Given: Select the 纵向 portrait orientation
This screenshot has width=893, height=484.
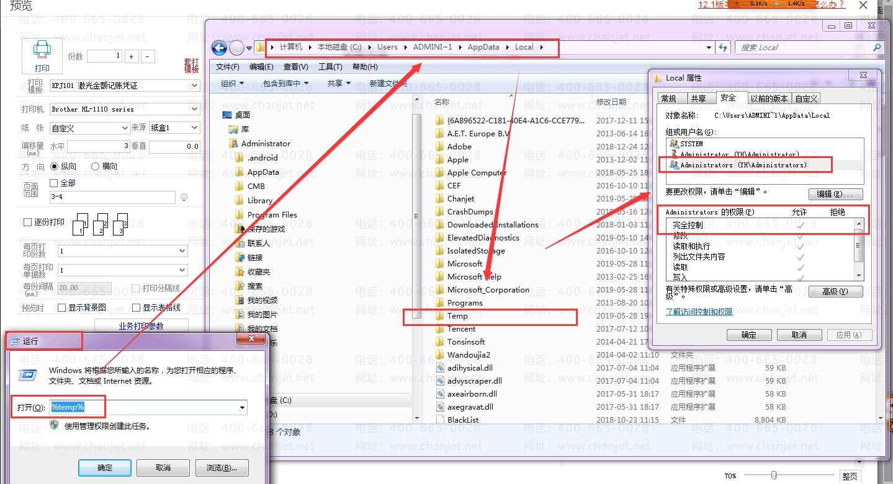Looking at the screenshot, I should point(54,166).
